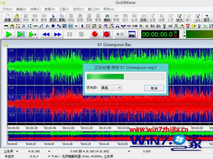Click the 全选 select-all toolbar icon
Image resolution: width=213 pixels, height=159 pixels.
pos(134,18)
